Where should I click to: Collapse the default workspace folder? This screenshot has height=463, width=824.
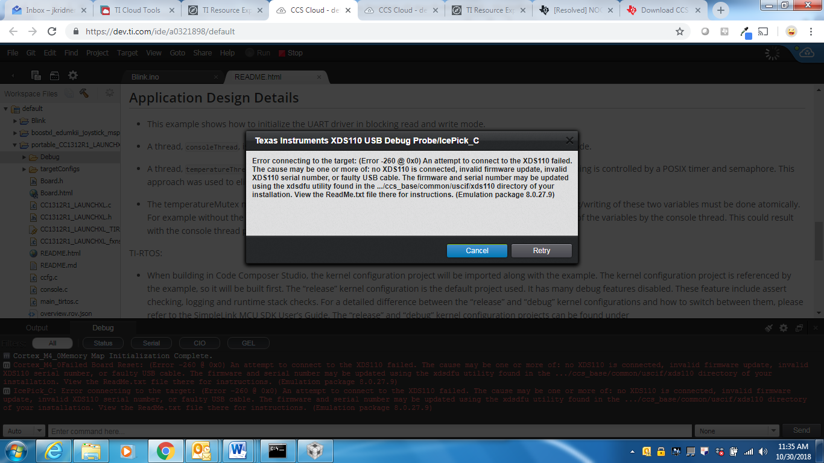(6, 109)
